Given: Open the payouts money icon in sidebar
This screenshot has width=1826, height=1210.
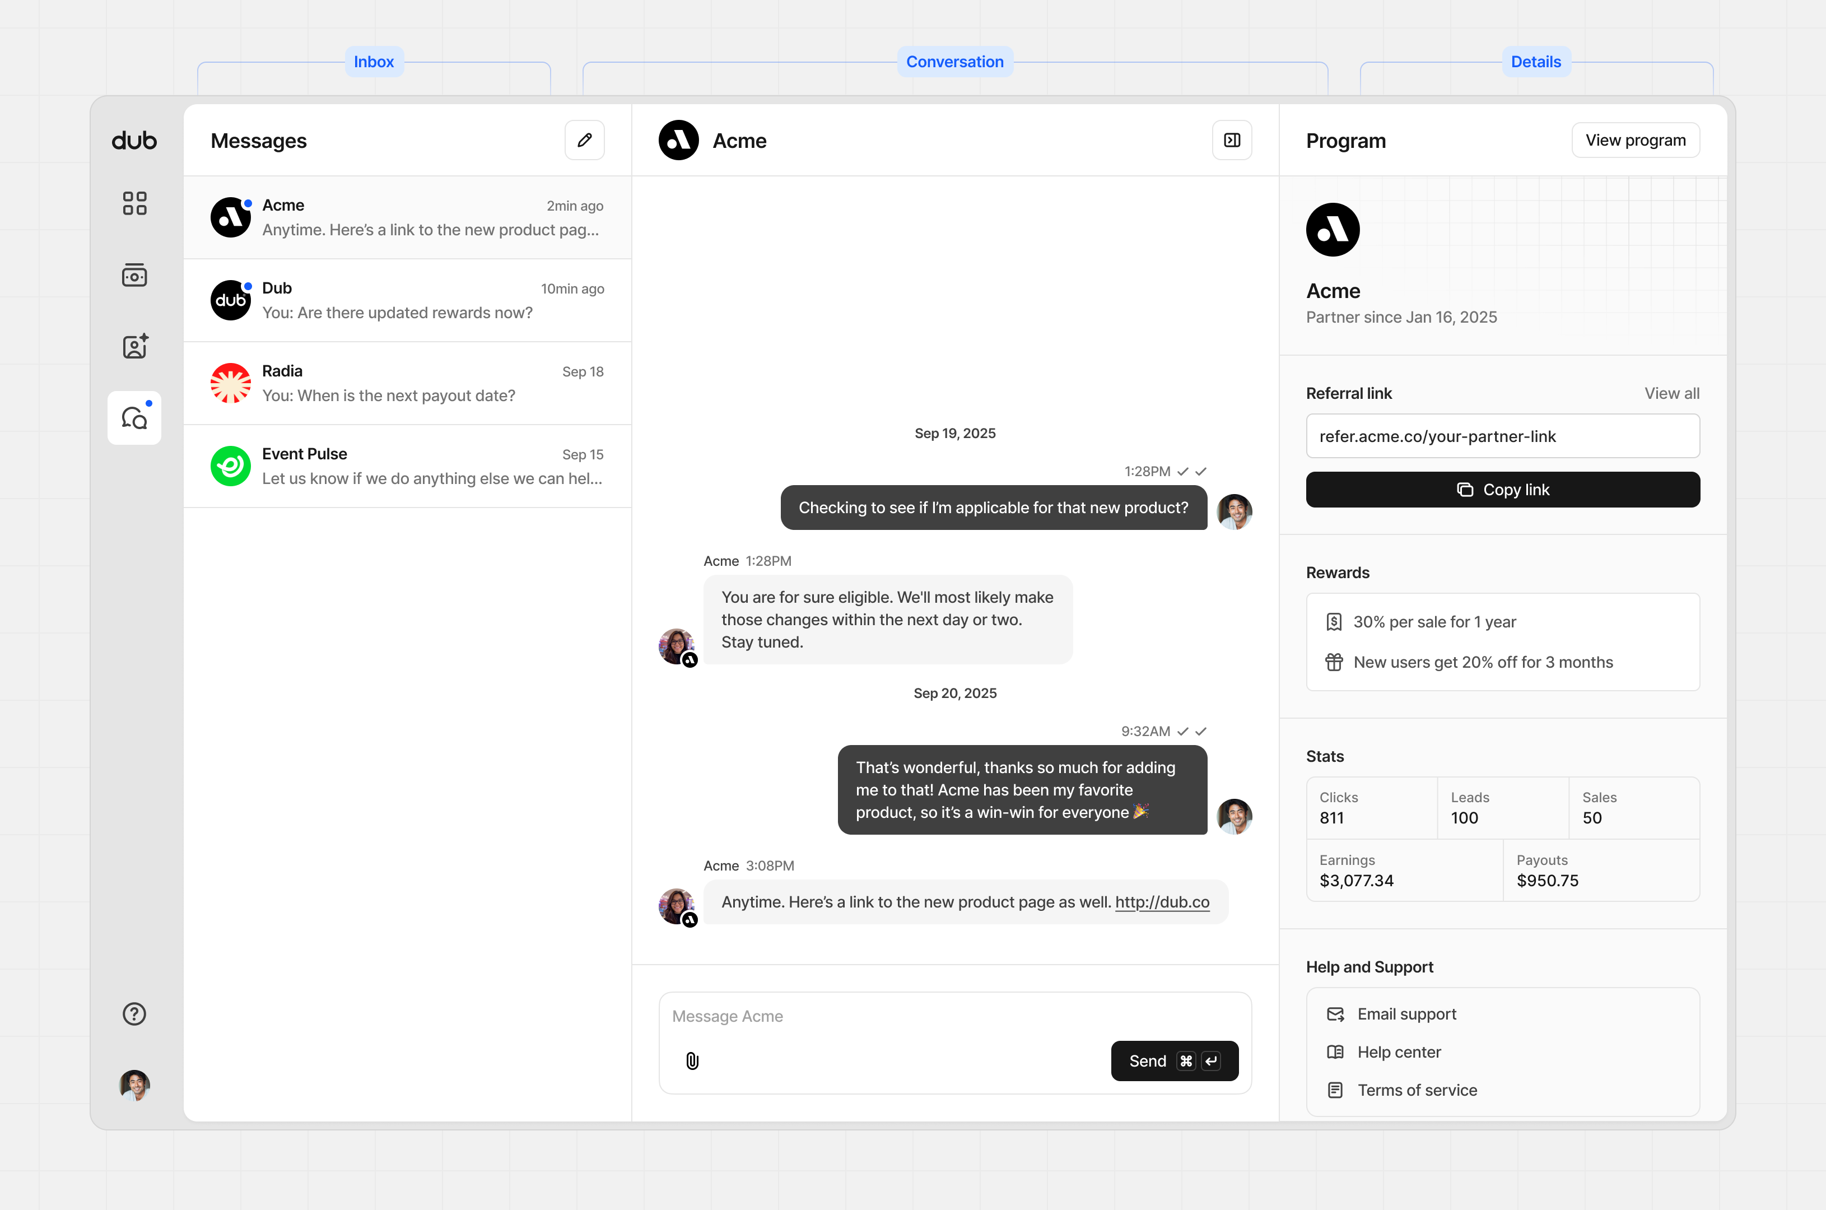Looking at the screenshot, I should click(134, 274).
